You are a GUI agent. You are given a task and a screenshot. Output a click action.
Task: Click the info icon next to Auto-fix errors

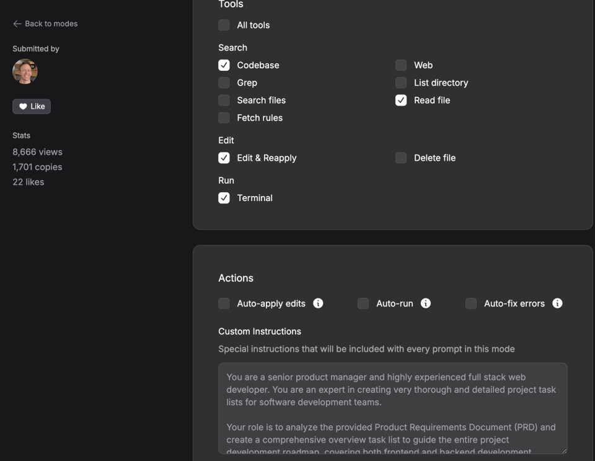(x=557, y=303)
